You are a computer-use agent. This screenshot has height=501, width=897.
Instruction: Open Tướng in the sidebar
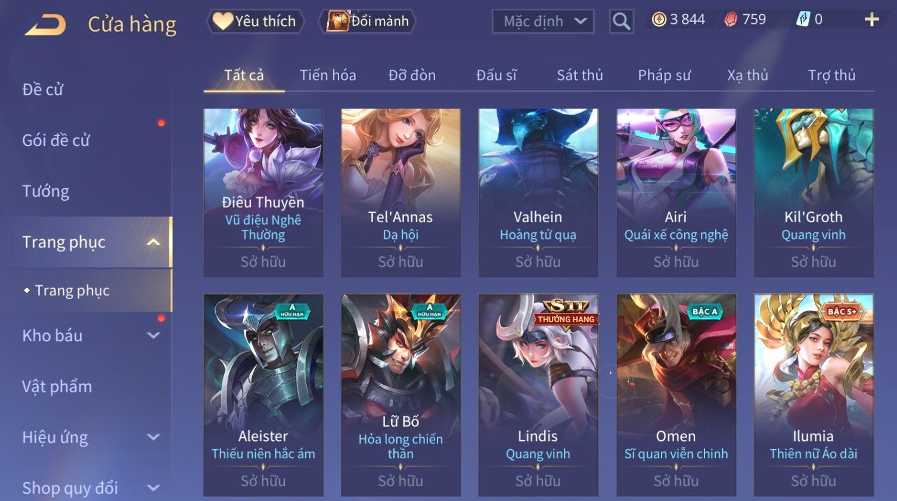[46, 191]
